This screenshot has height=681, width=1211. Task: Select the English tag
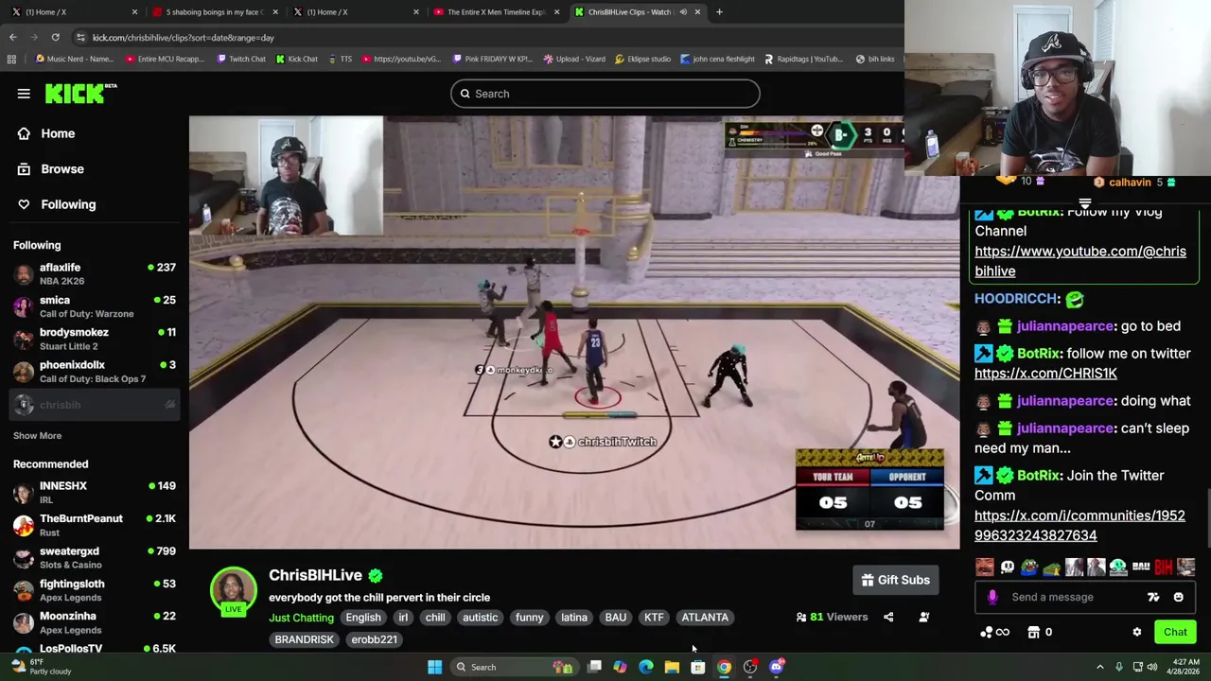click(363, 618)
